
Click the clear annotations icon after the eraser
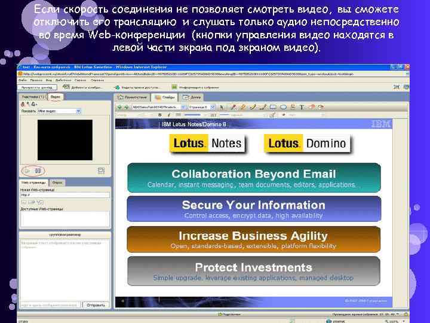pyautogui.click(x=321, y=107)
